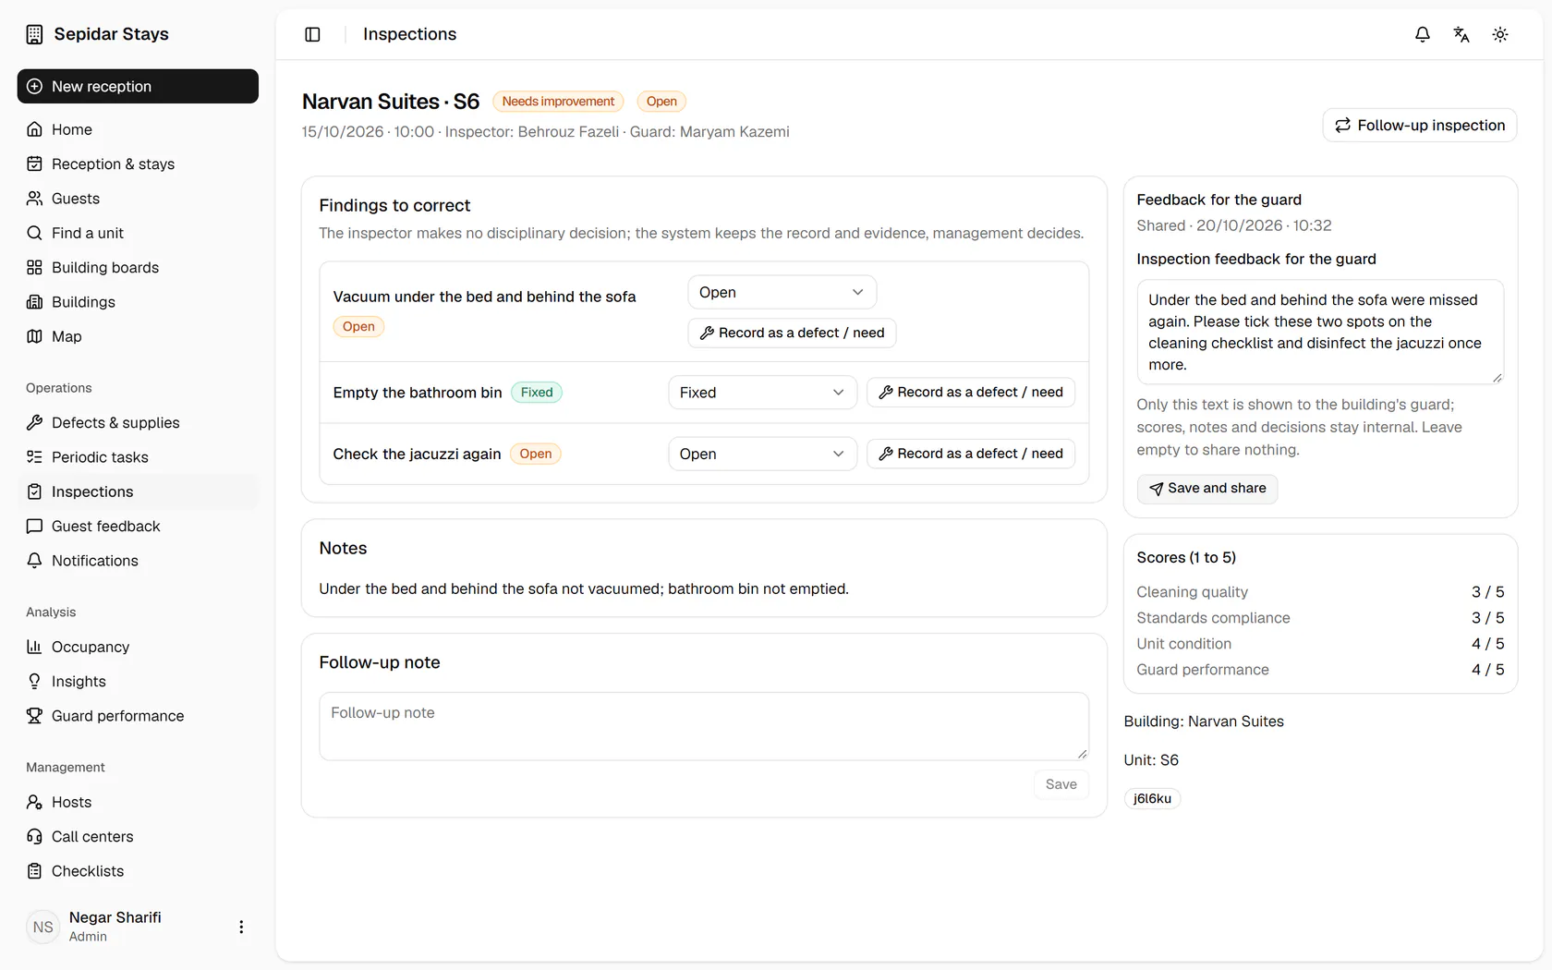Open Periodic tasks
Image resolution: width=1552 pixels, height=970 pixels.
[x=138, y=457]
